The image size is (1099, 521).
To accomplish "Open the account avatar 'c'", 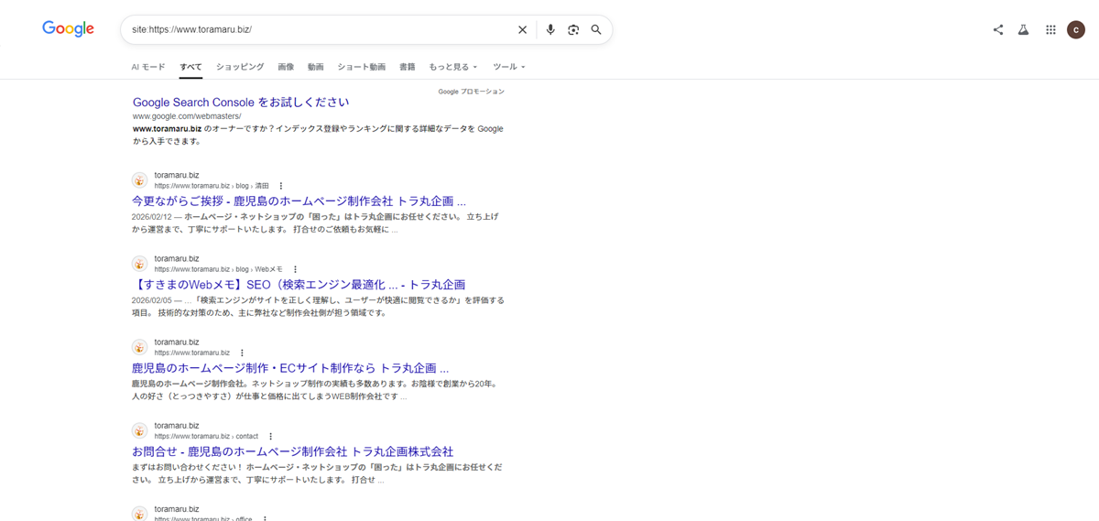I will (x=1076, y=29).
